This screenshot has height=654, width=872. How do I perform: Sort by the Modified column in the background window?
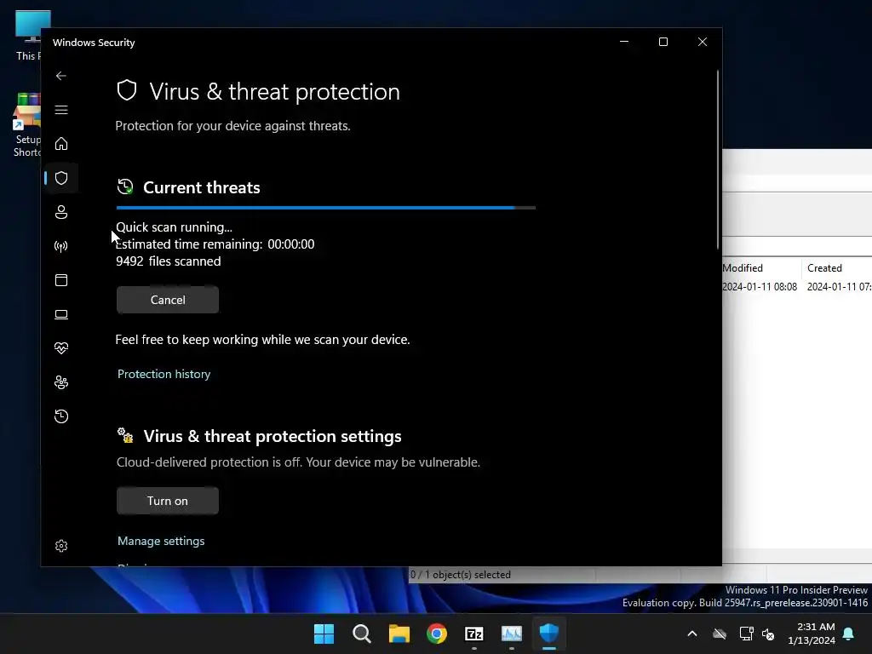pos(743,268)
